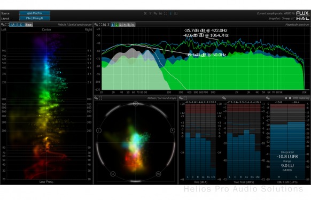Viewport: 311px width, 200px height.
Task: Toggle the LR channel button in spectrogram
Action: coord(13,25)
